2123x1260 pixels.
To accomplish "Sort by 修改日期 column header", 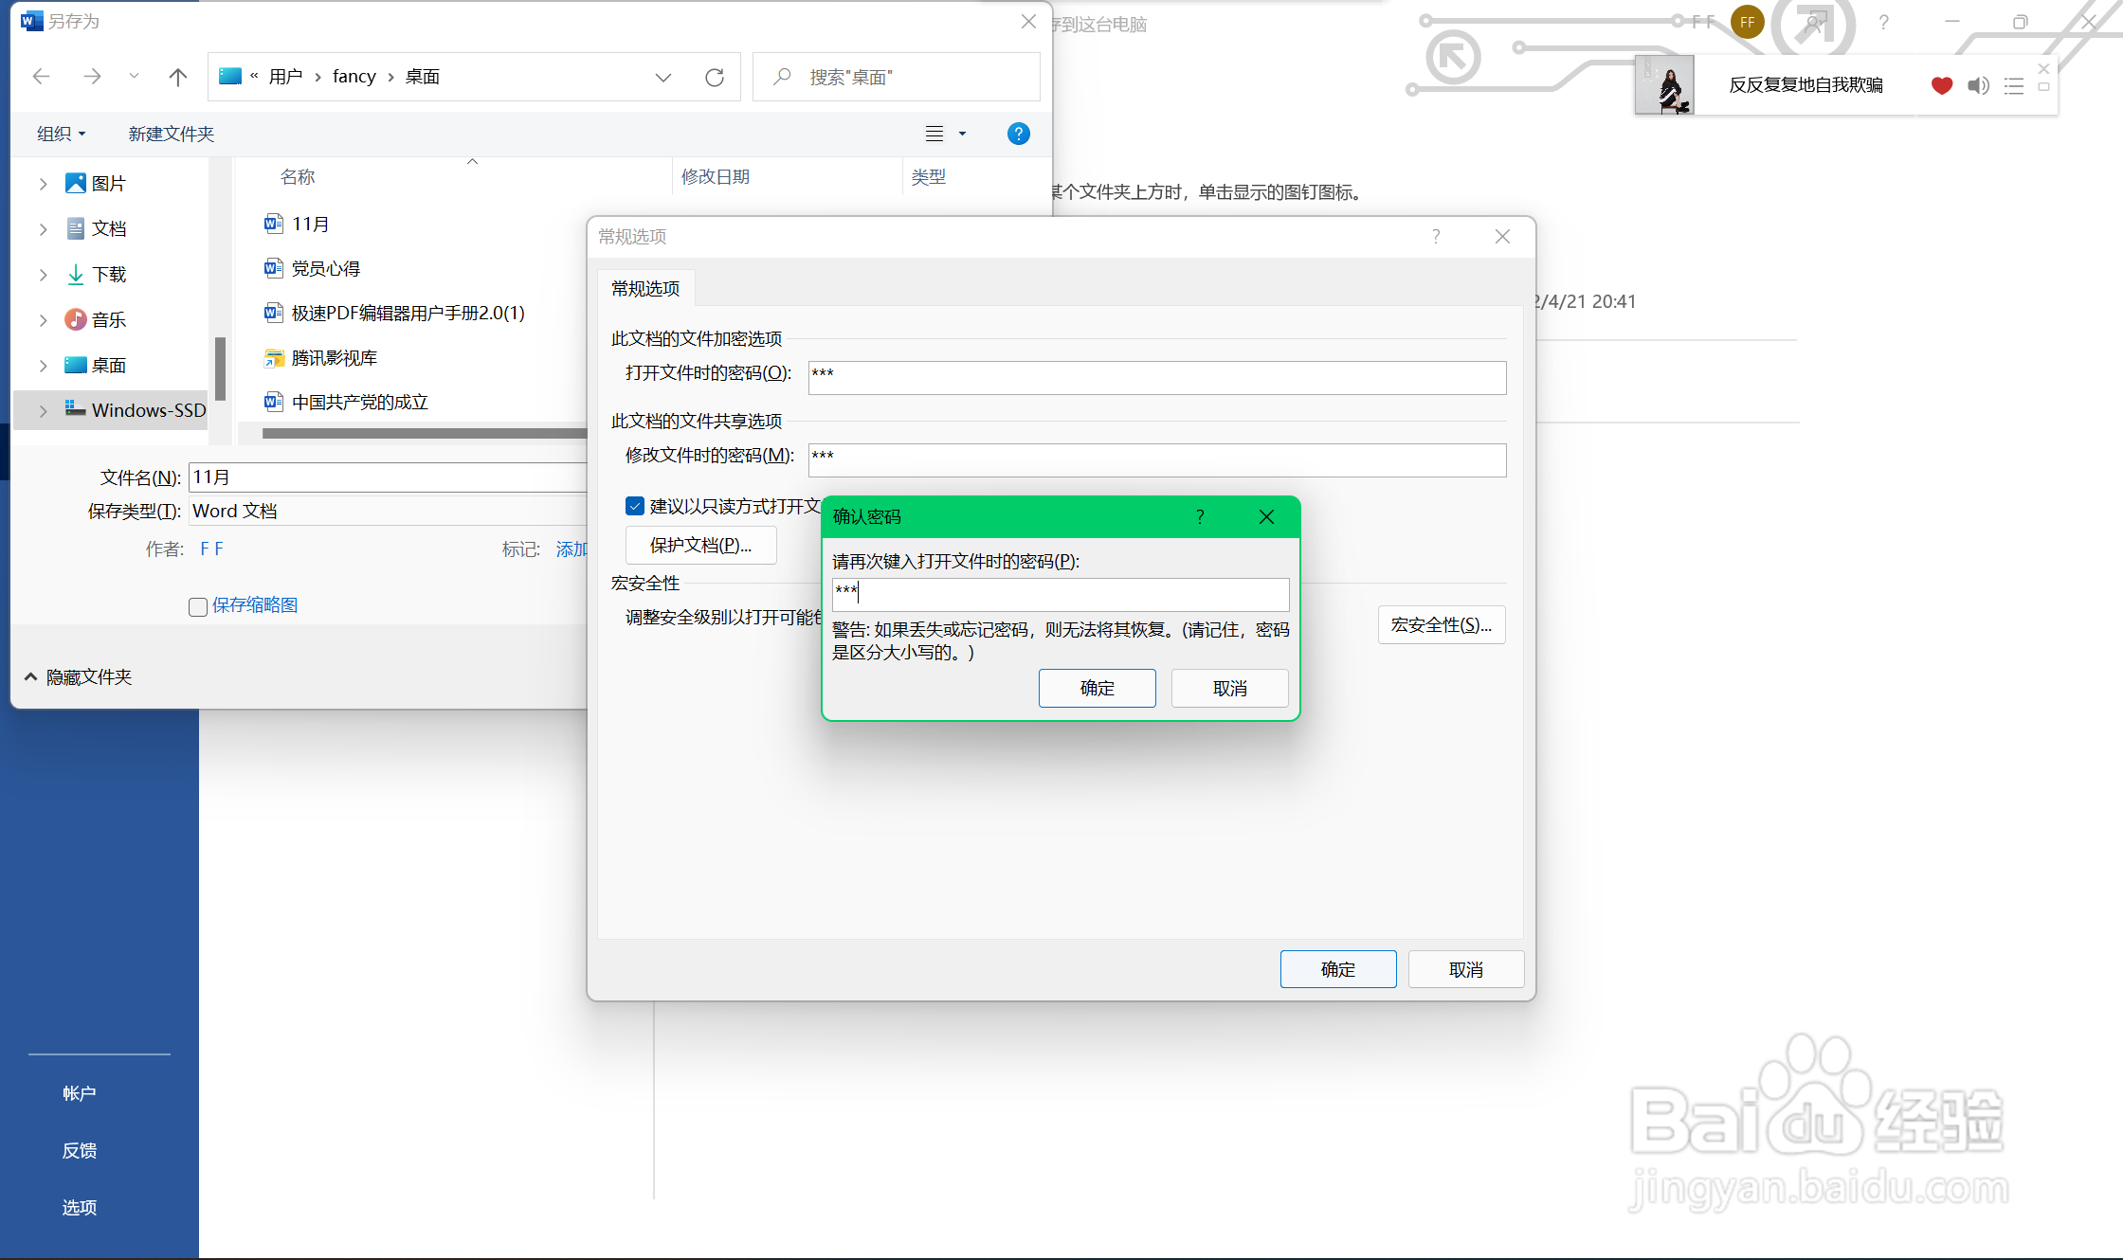I will [x=716, y=176].
